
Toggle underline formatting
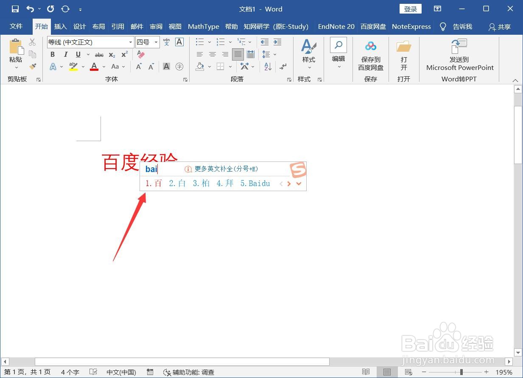coord(78,55)
